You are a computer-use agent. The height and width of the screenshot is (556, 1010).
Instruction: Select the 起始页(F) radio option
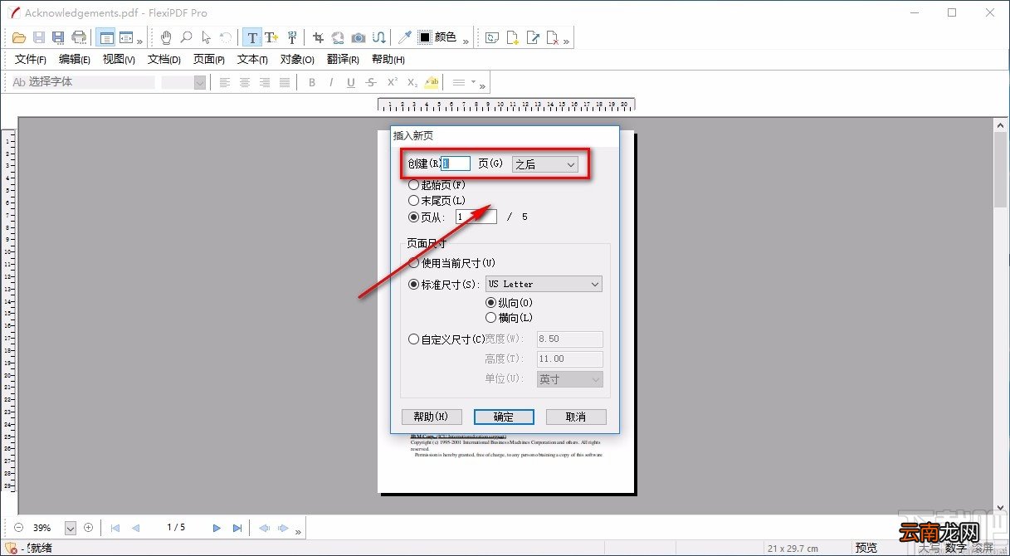(437, 184)
